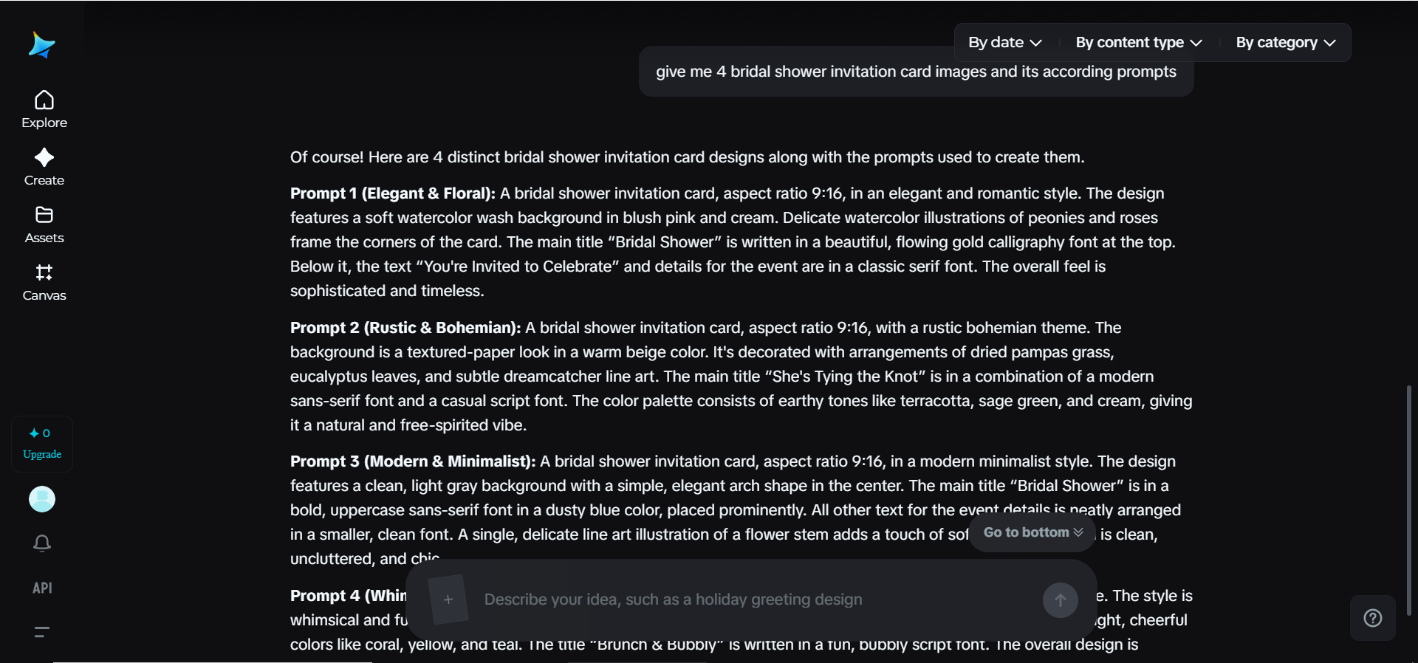
Task: Click the blue app logo icon
Action: click(41, 45)
